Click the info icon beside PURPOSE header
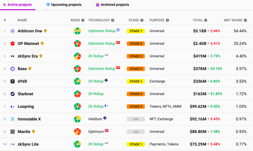Viewport: 253px width, 151px height. (168, 20)
